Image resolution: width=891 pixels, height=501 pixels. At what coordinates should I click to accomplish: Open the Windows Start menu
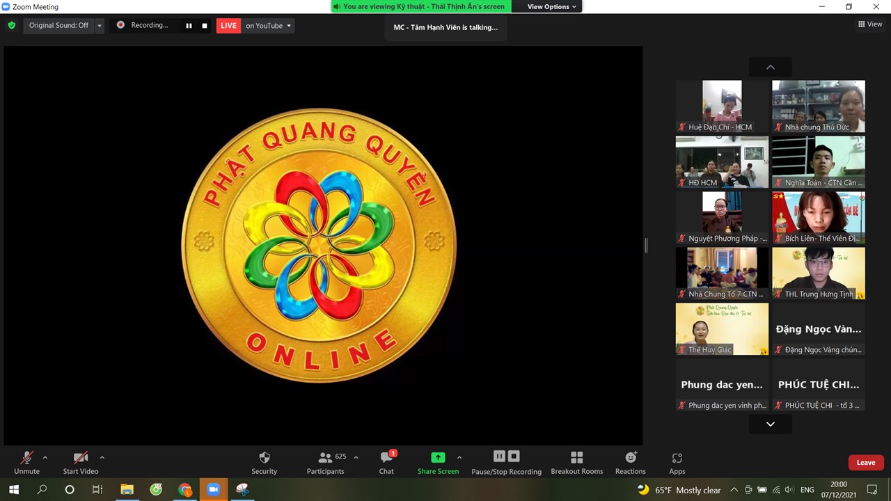tap(14, 490)
